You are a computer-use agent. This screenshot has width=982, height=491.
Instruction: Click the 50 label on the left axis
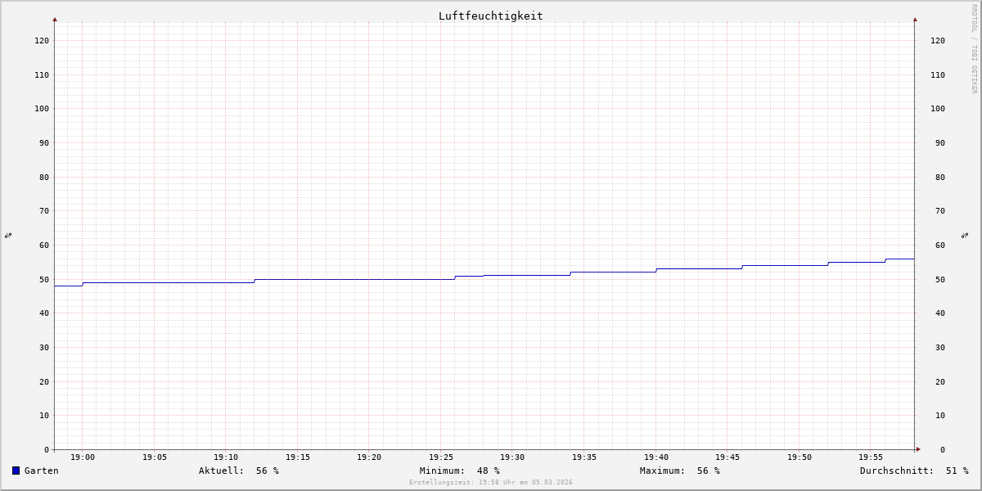44,279
